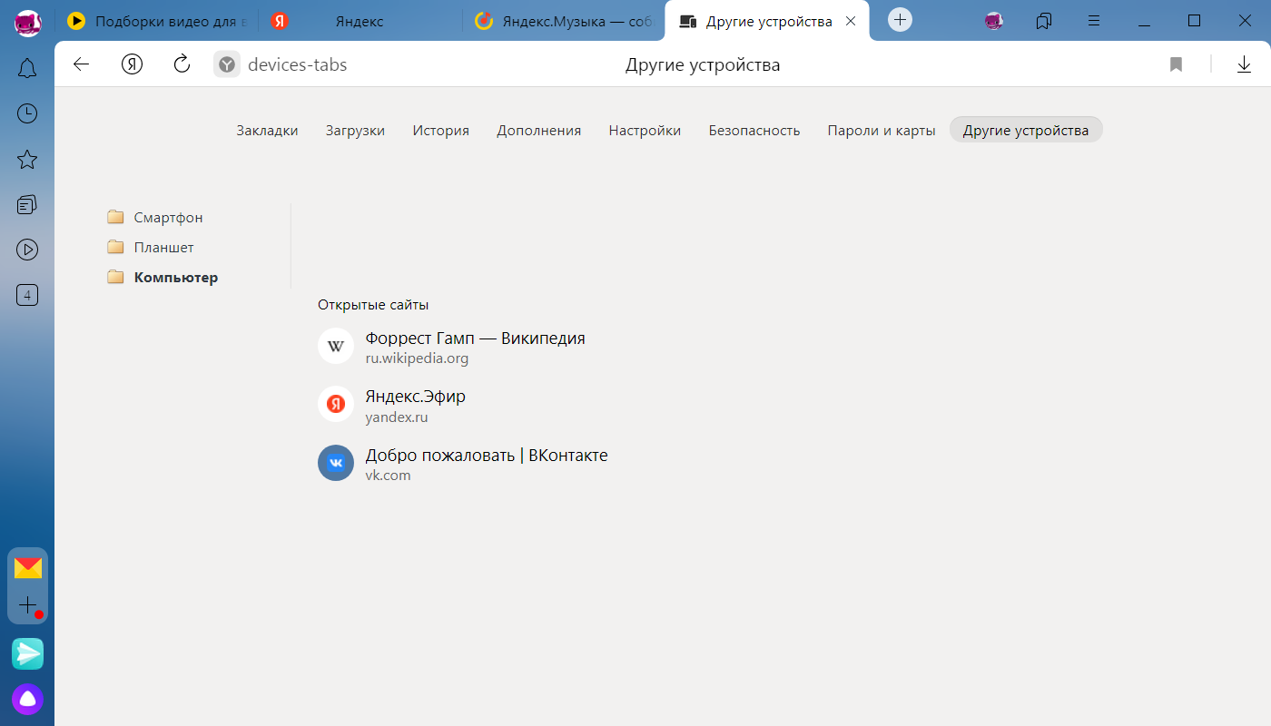The width and height of the screenshot is (1271, 726).
Task: Open the Добро пожаловать | ВКонтакте link
Action: tap(486, 456)
